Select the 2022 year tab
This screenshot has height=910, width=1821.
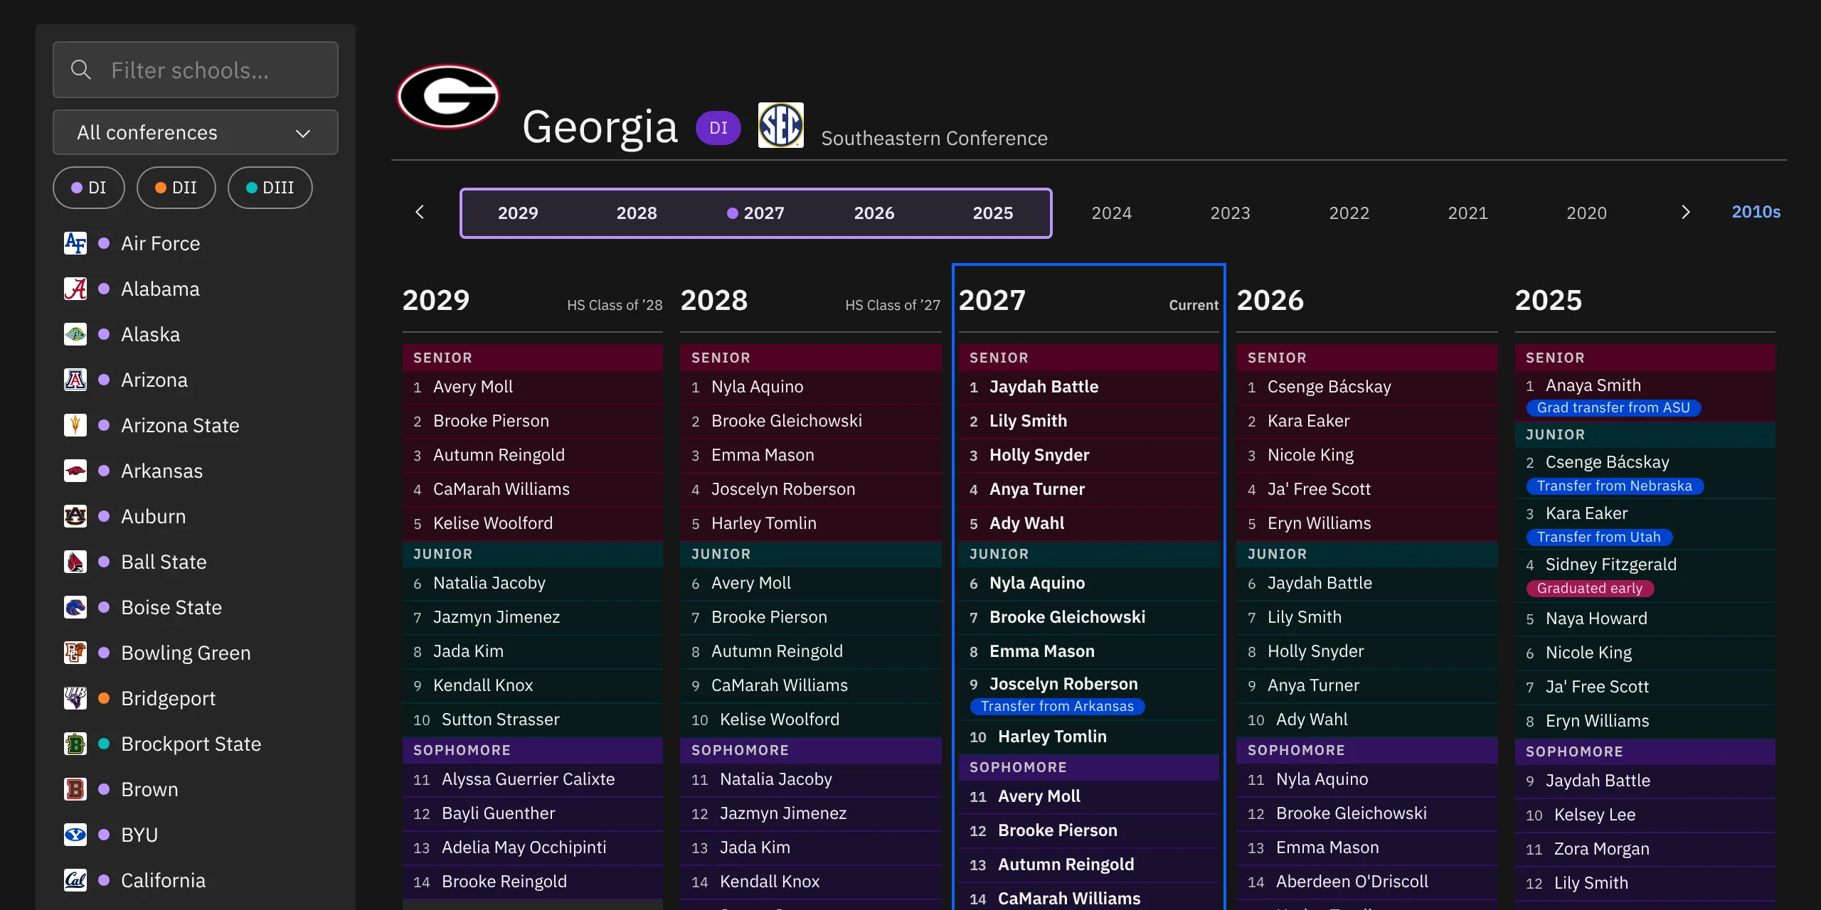point(1349,213)
